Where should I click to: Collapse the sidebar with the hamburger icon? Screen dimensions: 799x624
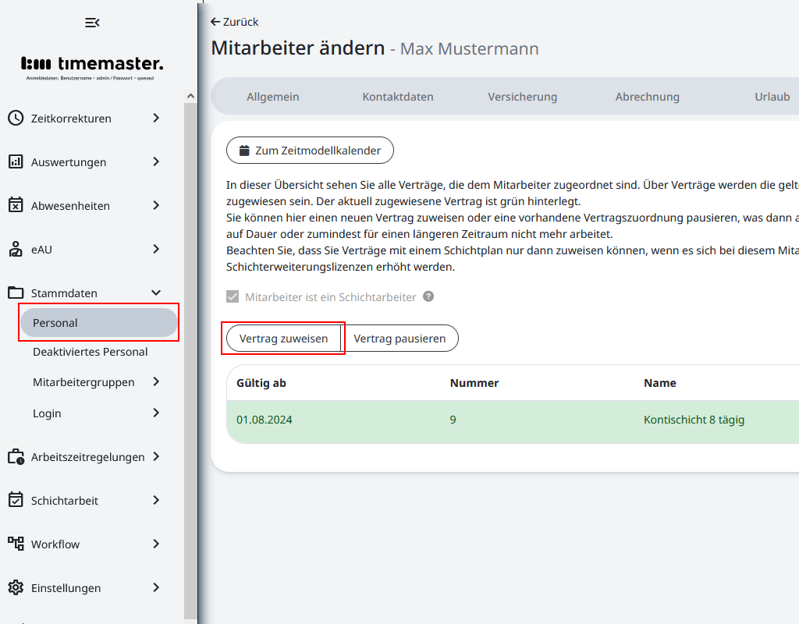point(92,23)
